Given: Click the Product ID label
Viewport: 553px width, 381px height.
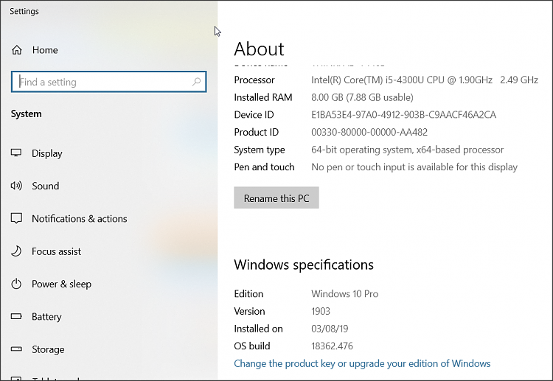Looking at the screenshot, I should coord(257,132).
